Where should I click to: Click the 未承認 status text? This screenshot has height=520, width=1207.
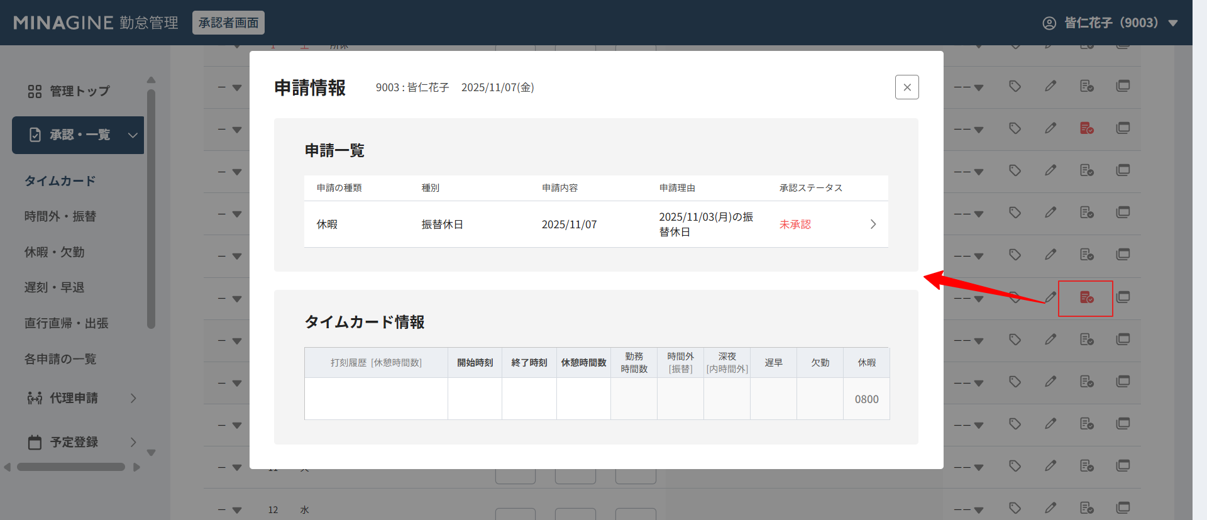(x=795, y=224)
